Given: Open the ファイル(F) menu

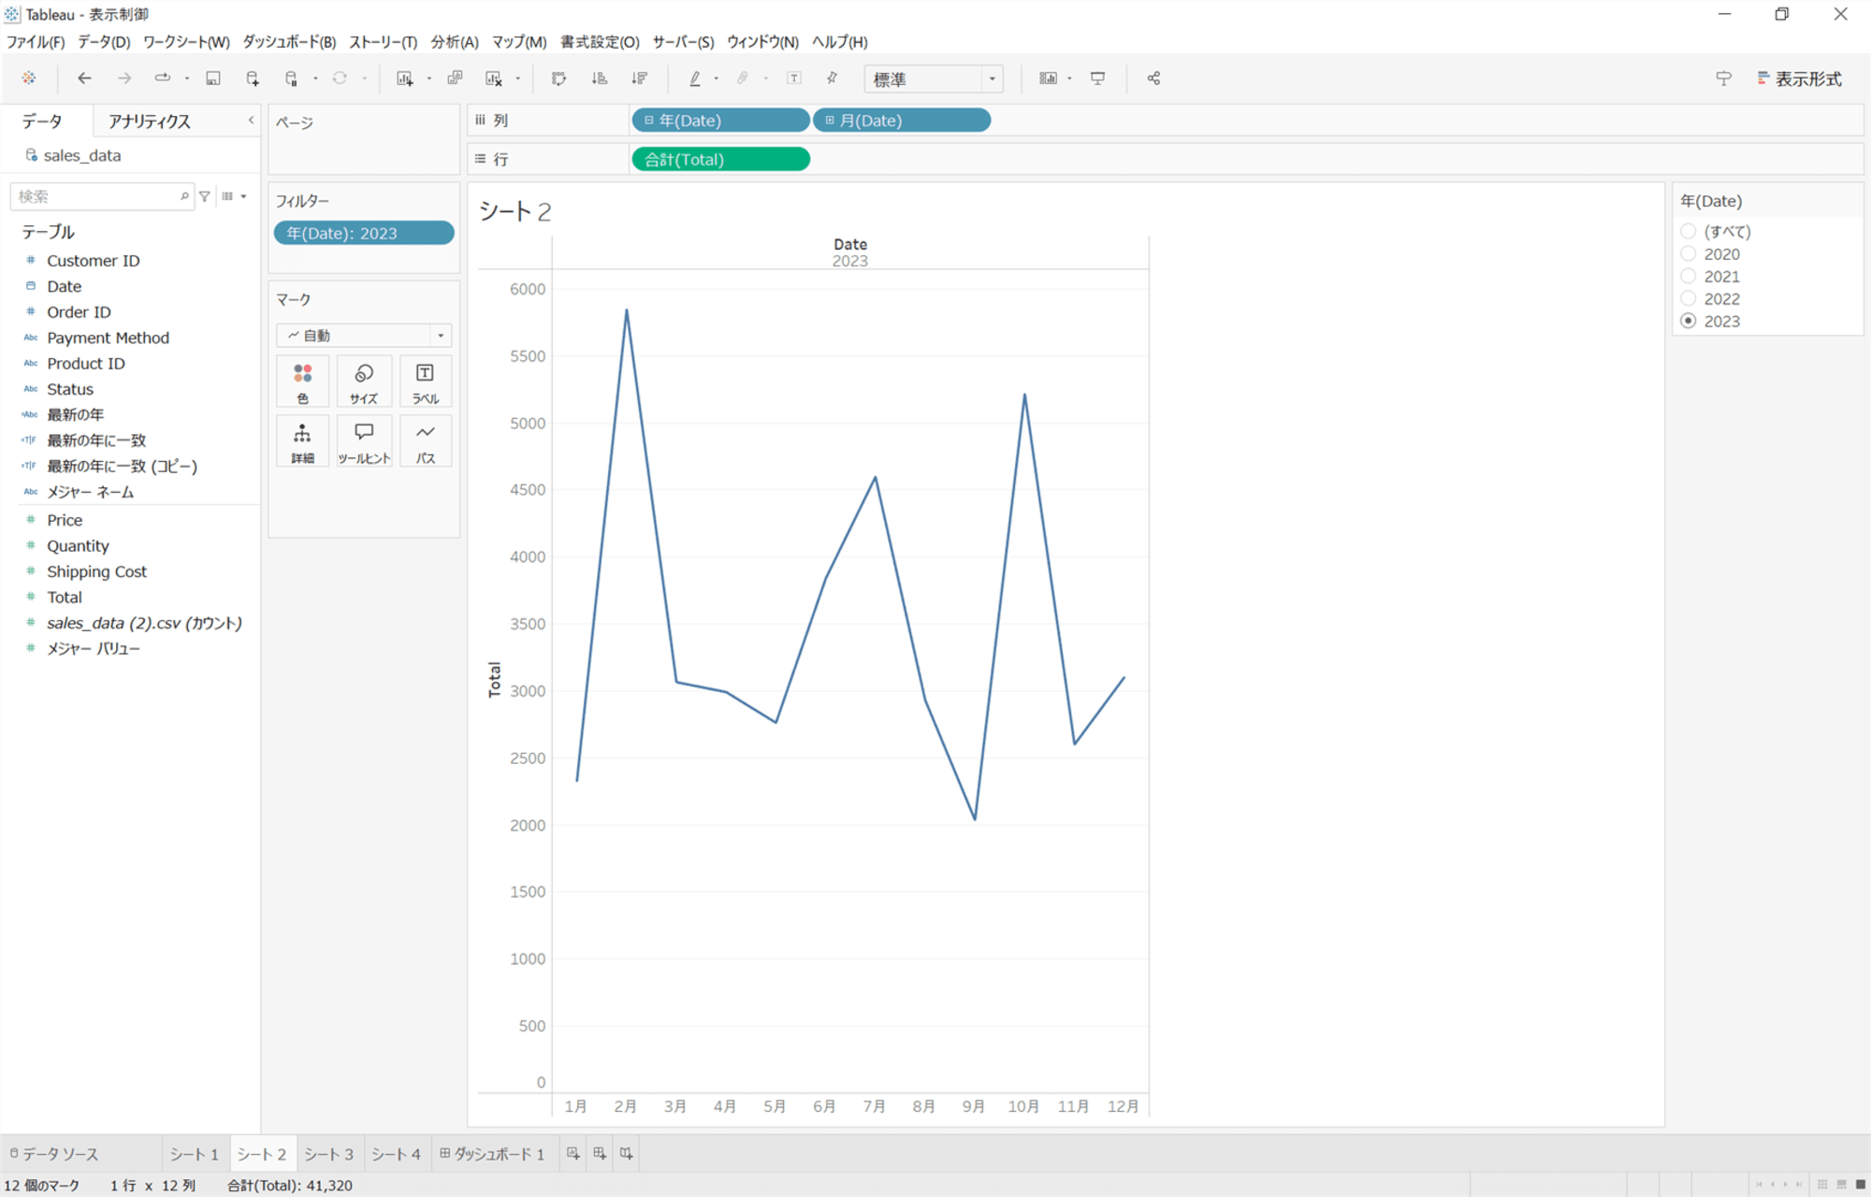Looking at the screenshot, I should point(36,42).
